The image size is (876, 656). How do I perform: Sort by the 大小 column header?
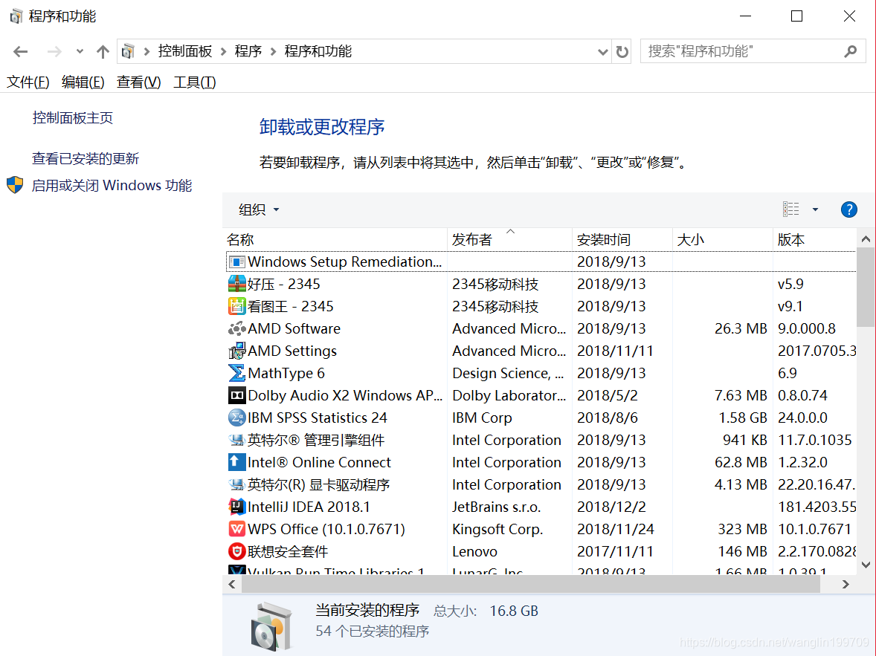pos(723,239)
